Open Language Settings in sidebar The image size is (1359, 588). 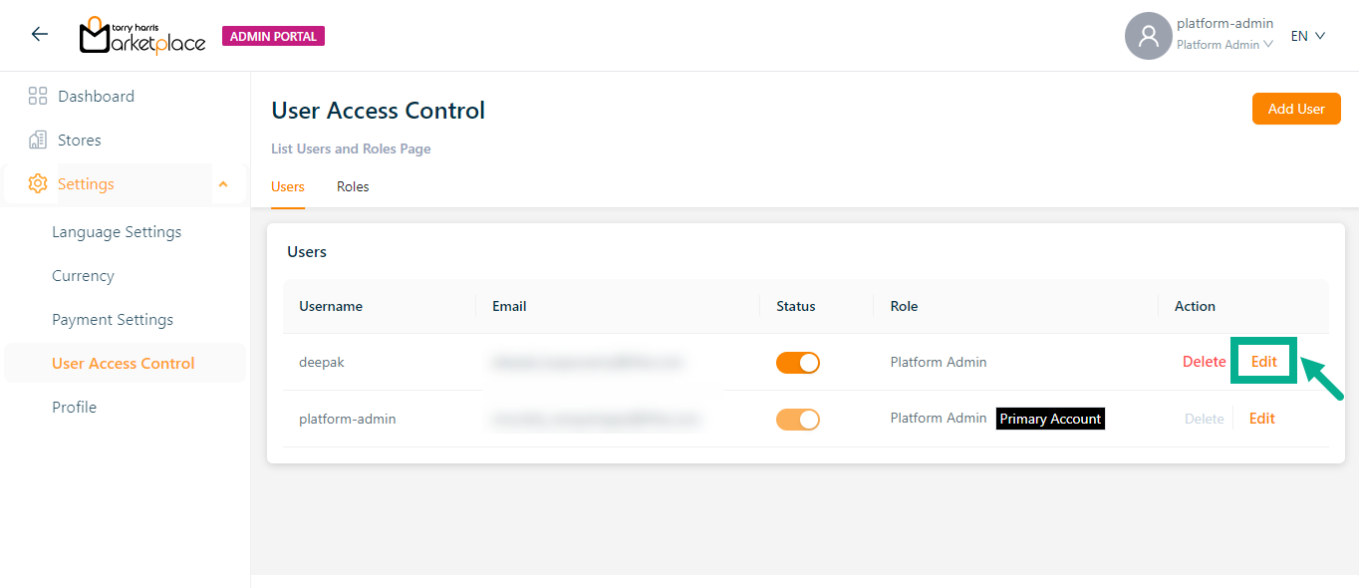(117, 232)
